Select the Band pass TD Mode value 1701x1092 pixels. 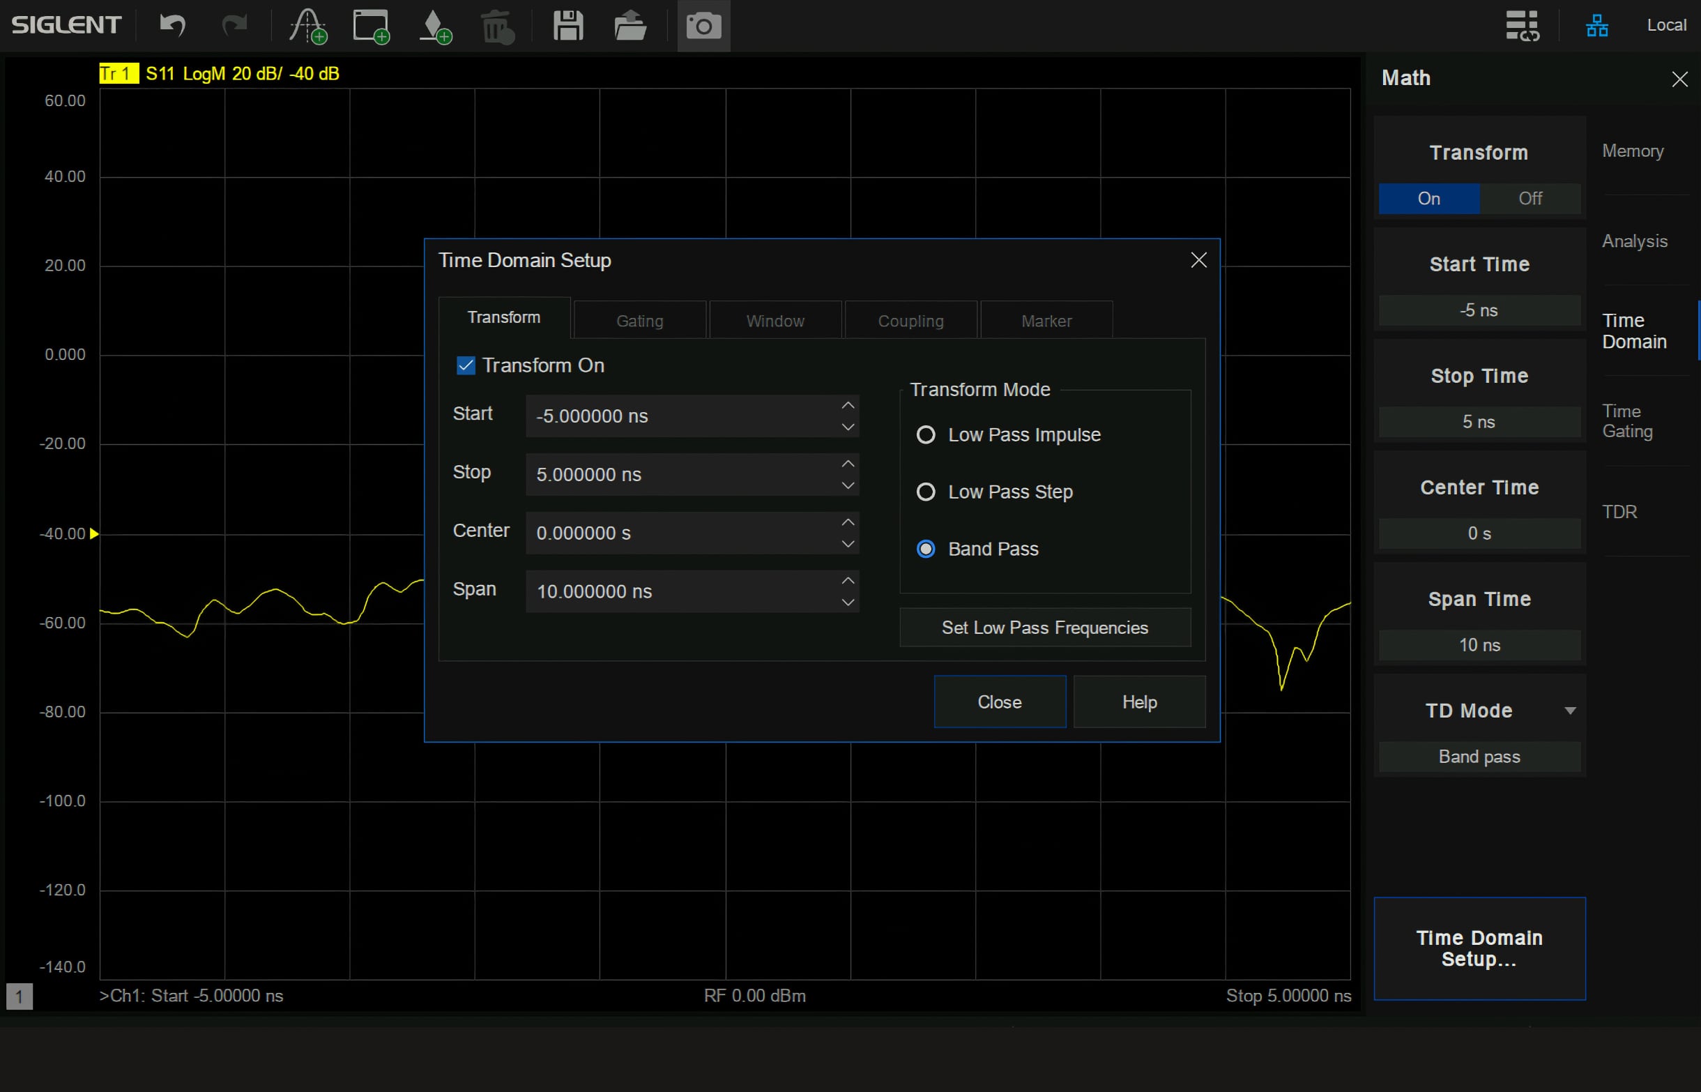point(1479,757)
